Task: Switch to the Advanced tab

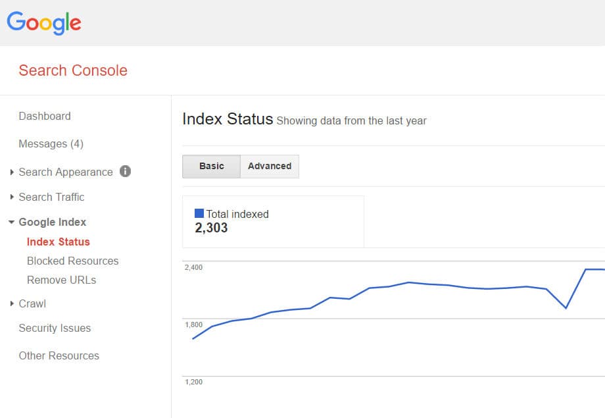Action: pyautogui.click(x=270, y=167)
